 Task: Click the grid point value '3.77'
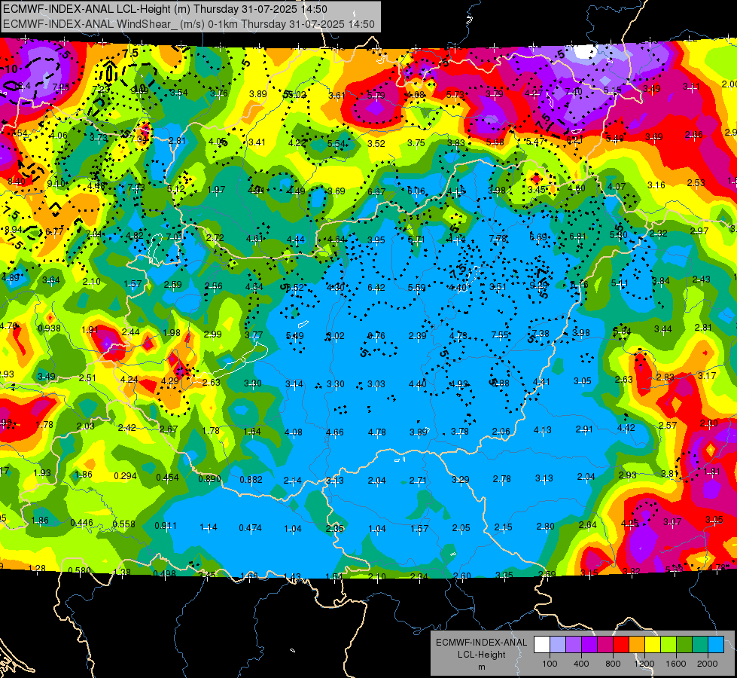[x=254, y=335]
